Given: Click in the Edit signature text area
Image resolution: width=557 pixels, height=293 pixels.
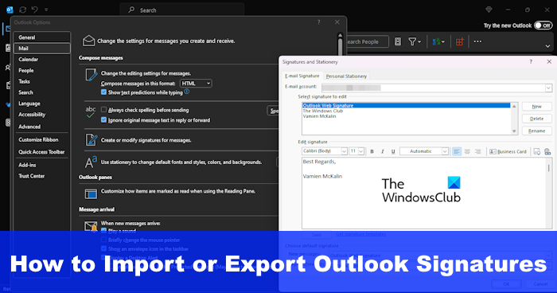Looking at the screenshot, I should coord(424,193).
